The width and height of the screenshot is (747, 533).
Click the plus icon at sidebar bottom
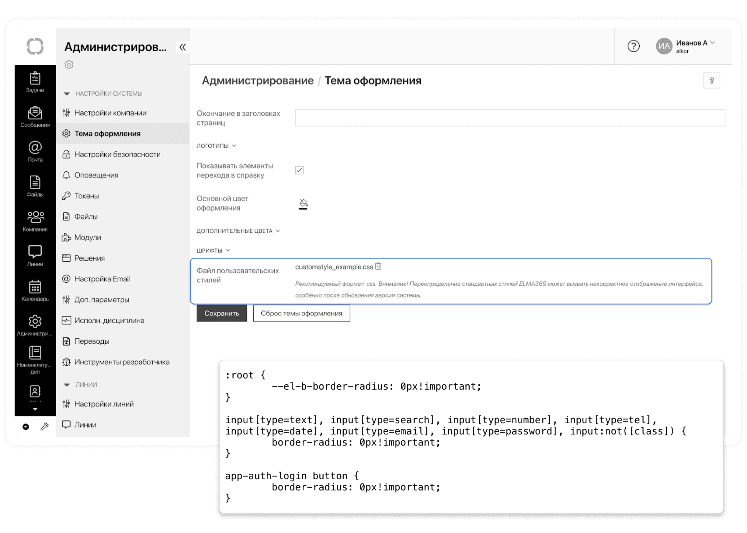click(26, 427)
